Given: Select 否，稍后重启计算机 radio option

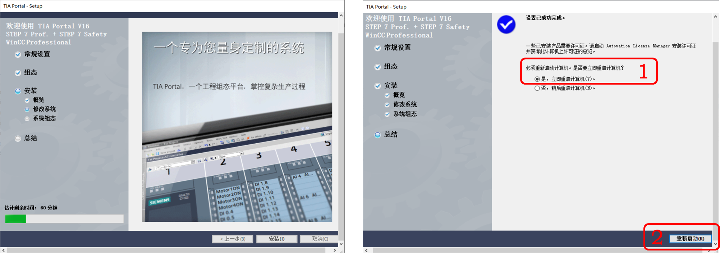Looking at the screenshot, I should [537, 88].
